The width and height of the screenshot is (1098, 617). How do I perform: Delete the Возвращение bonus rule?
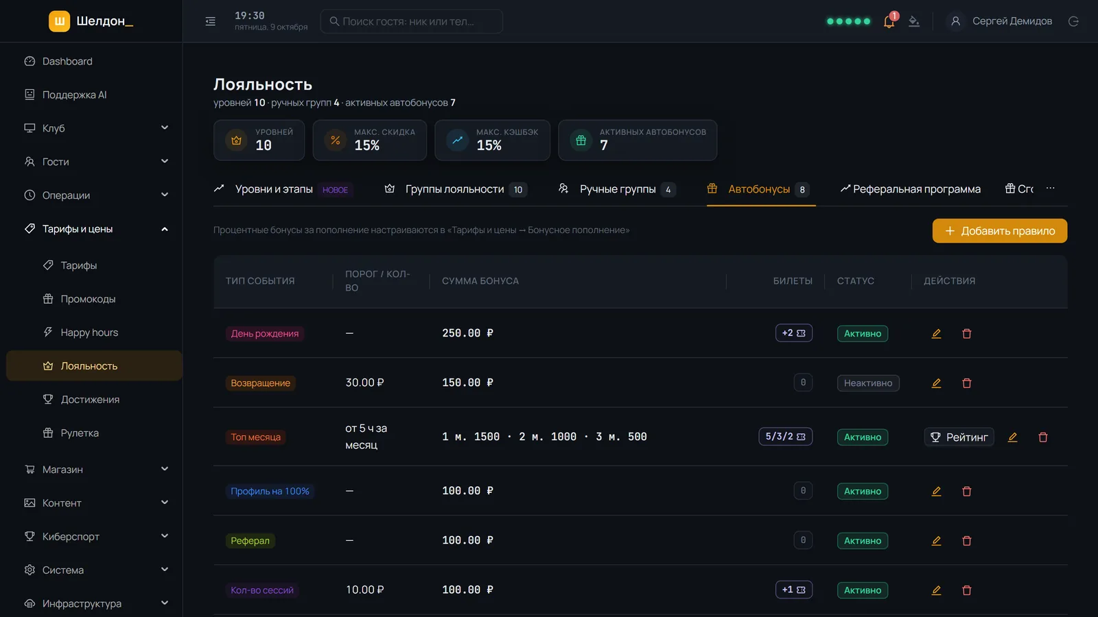point(967,383)
